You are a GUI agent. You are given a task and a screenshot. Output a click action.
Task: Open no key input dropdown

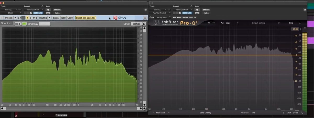point(163,17)
